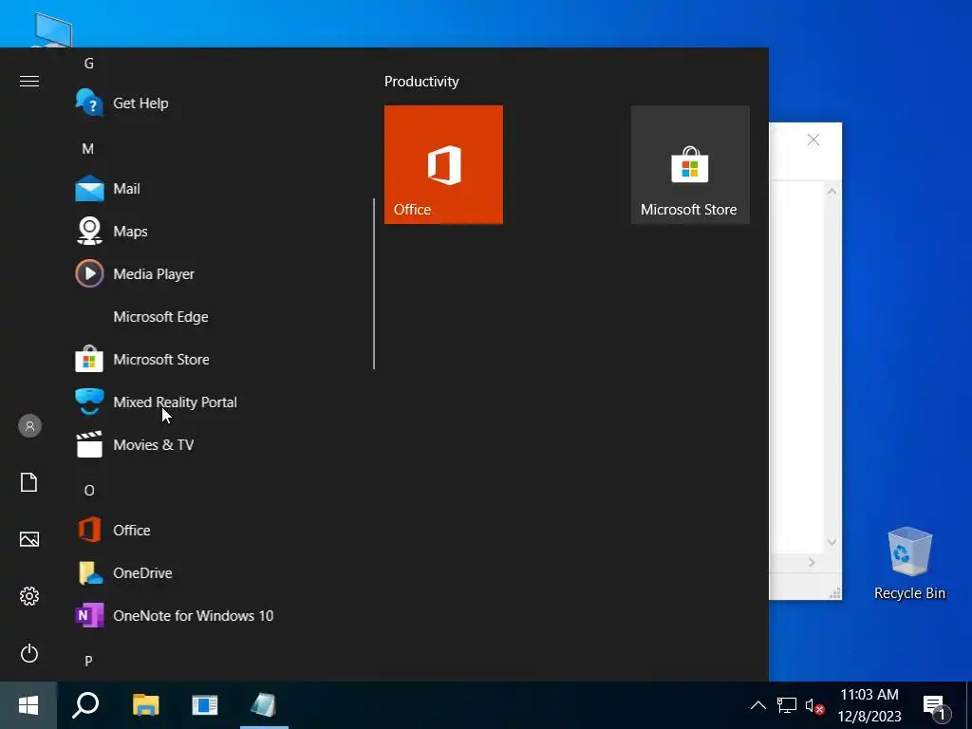972x729 pixels.
Task: Click the muted volume tray icon
Action: coord(814,705)
